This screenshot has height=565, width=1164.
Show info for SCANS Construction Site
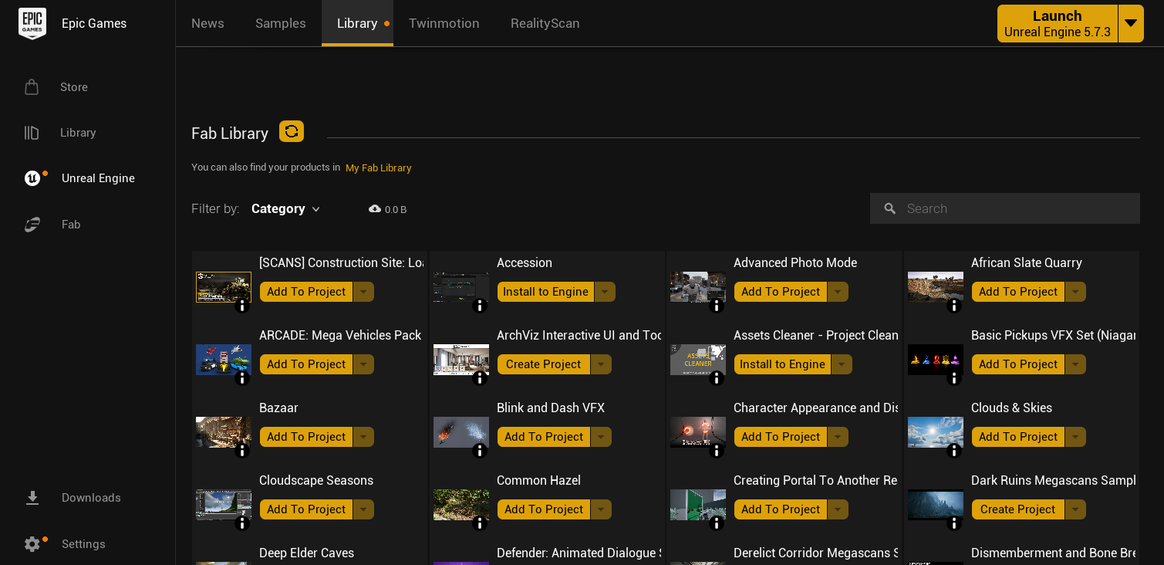coord(242,306)
